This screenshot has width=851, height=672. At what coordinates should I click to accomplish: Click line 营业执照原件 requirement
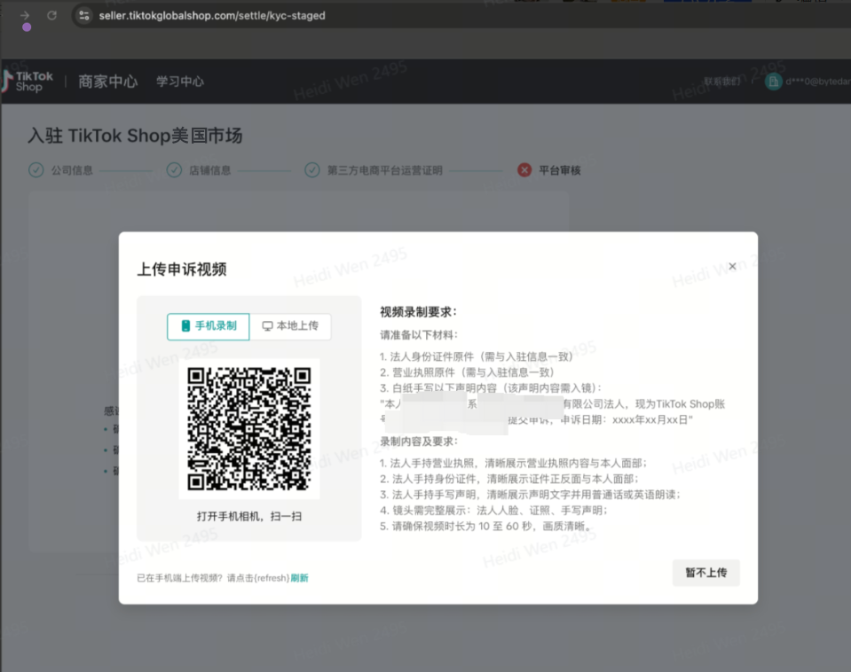pos(467,372)
